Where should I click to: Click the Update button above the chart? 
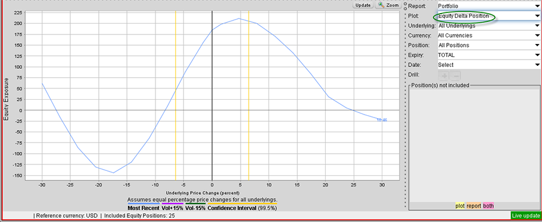[x=363, y=5]
